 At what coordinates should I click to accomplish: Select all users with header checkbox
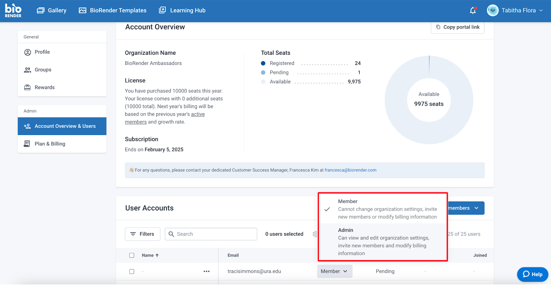pos(132,255)
